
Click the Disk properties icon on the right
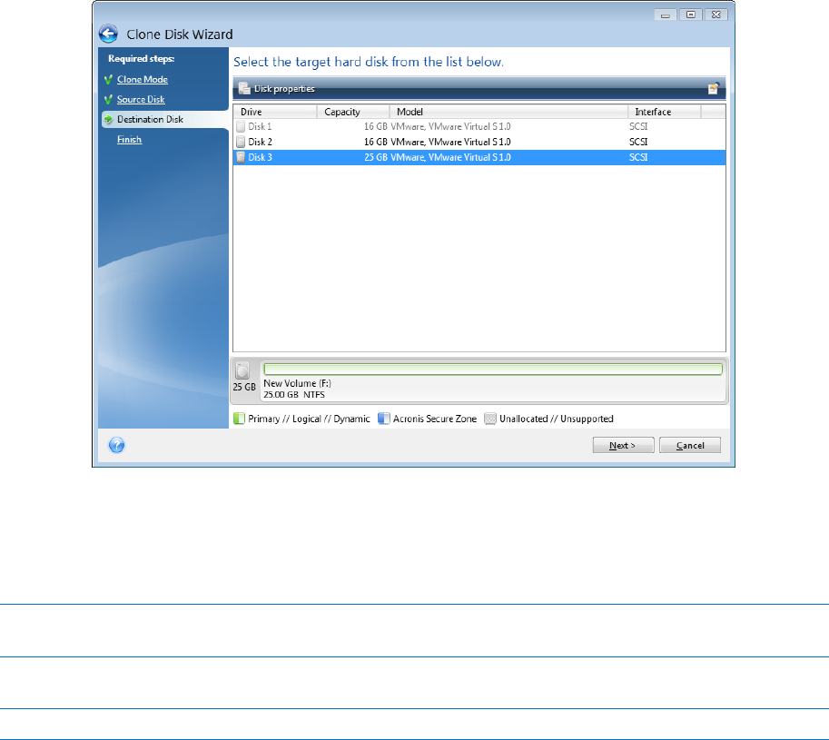tap(713, 88)
